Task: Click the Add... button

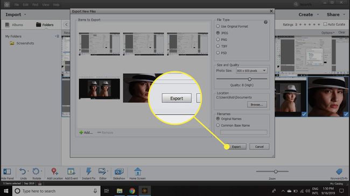Action: [86, 132]
